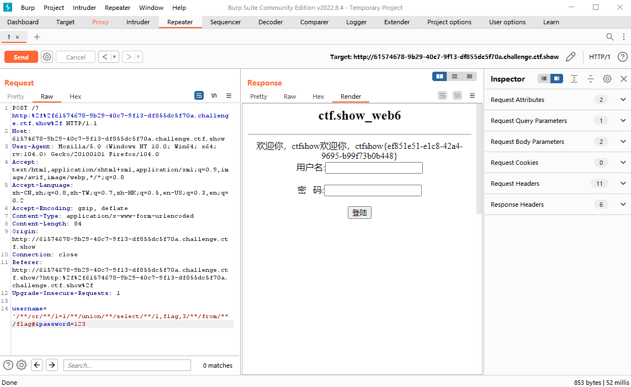This screenshot has height=387, width=631.
Task: Open search settings gear icon
Action: (22, 365)
